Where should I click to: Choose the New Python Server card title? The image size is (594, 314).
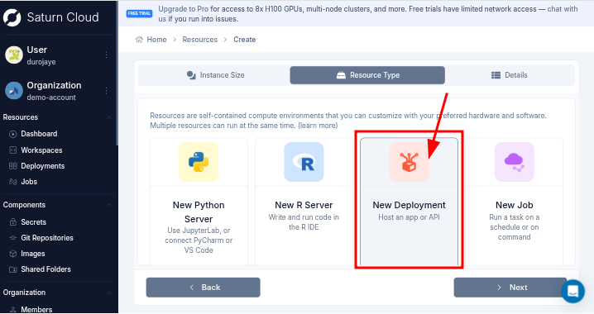pyautogui.click(x=199, y=212)
